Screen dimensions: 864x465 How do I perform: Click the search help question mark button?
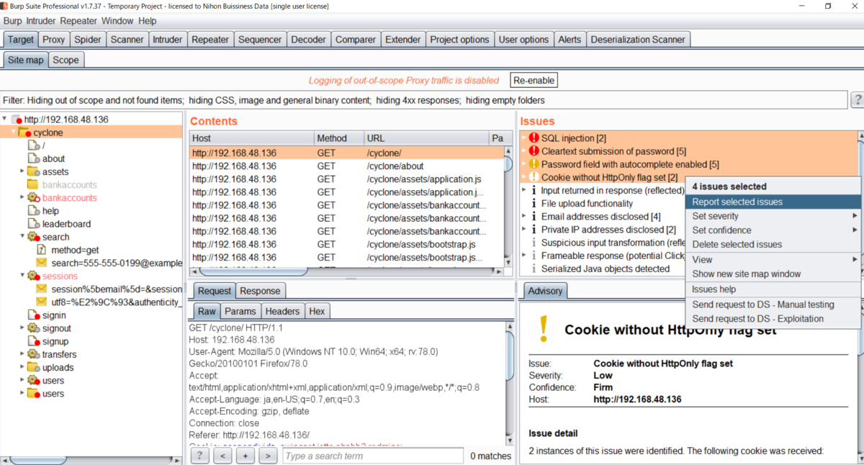pos(199,456)
